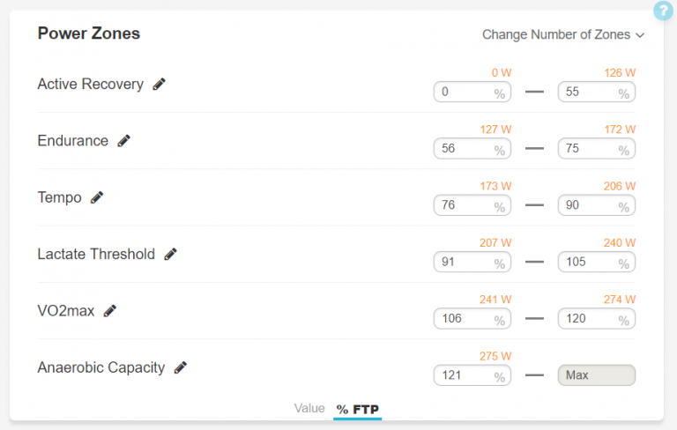Viewport: 677px width, 430px height.
Task: Click the Anaerobic Capacity lower percent field
Action: click(472, 375)
